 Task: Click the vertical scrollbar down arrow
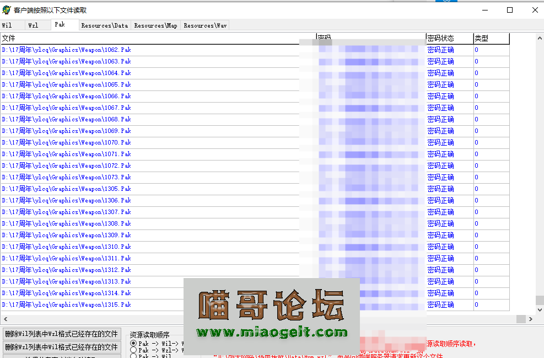click(x=538, y=308)
